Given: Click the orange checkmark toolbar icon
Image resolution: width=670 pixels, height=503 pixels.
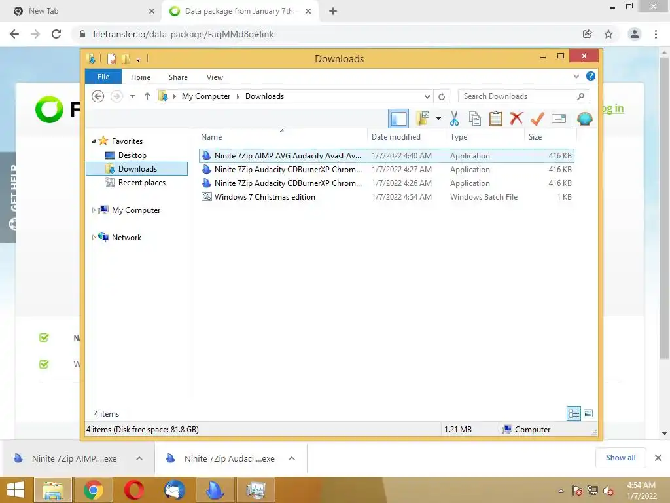Looking at the screenshot, I should tap(537, 119).
